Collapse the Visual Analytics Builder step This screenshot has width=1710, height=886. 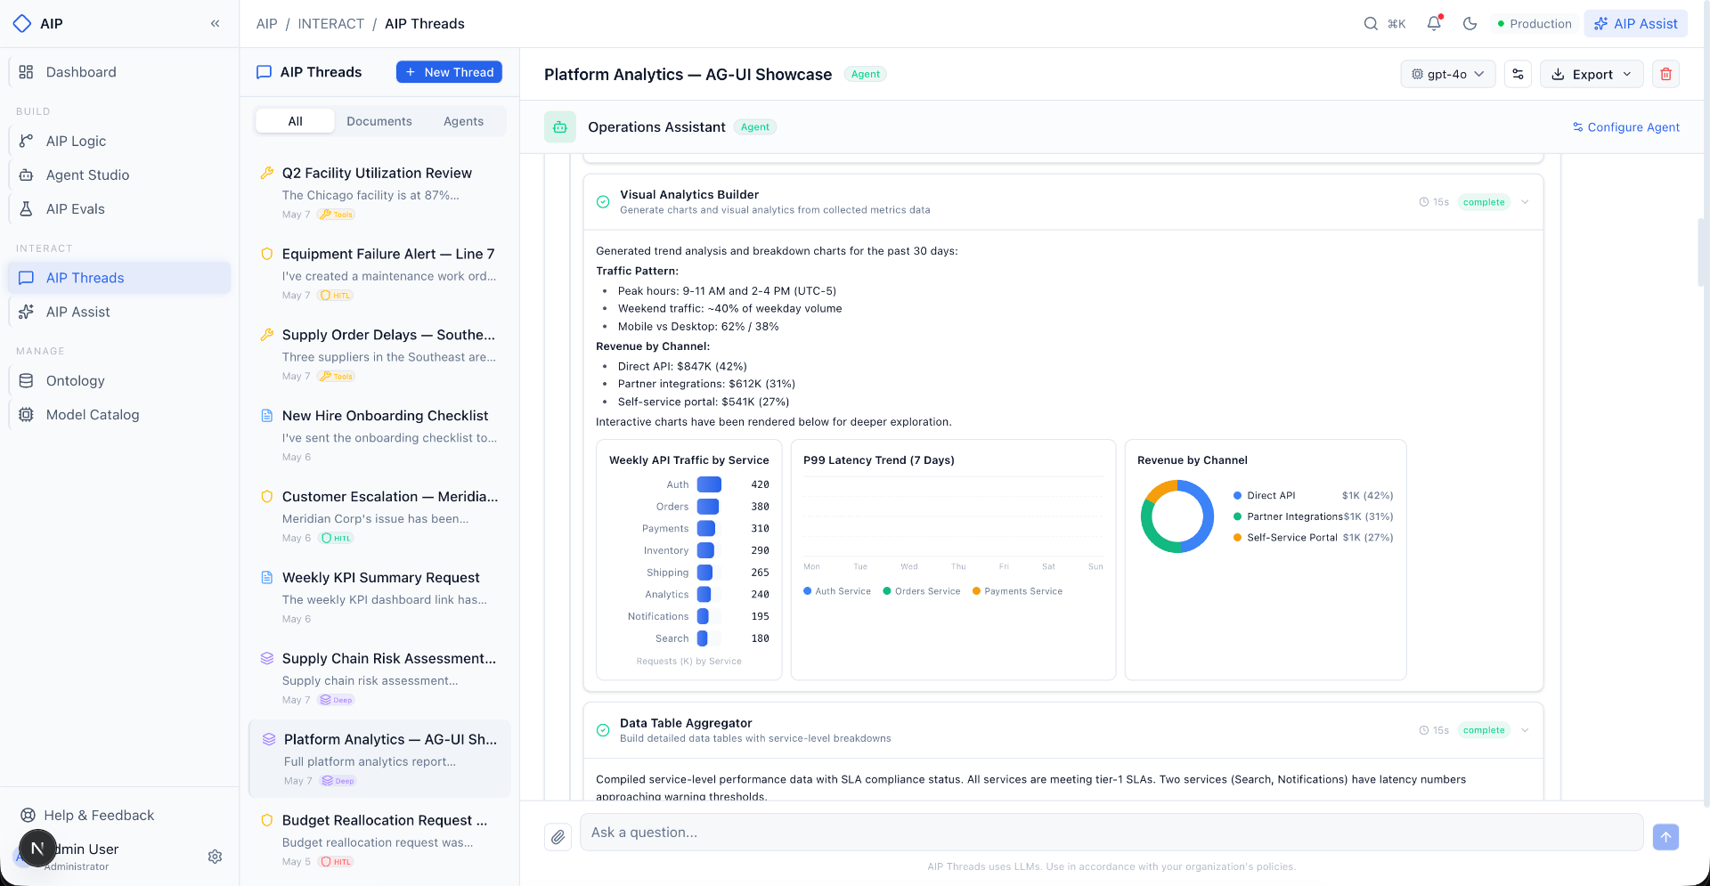pos(1525,202)
